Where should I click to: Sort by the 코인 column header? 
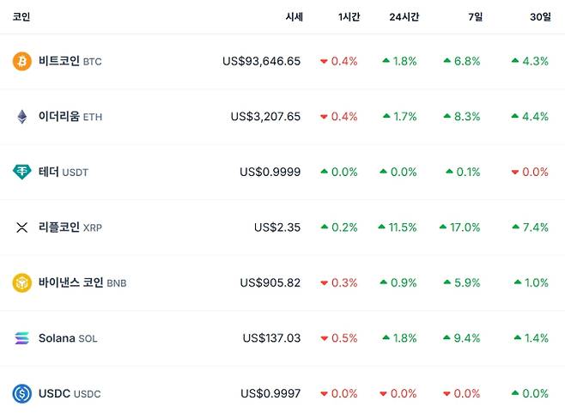[21, 16]
